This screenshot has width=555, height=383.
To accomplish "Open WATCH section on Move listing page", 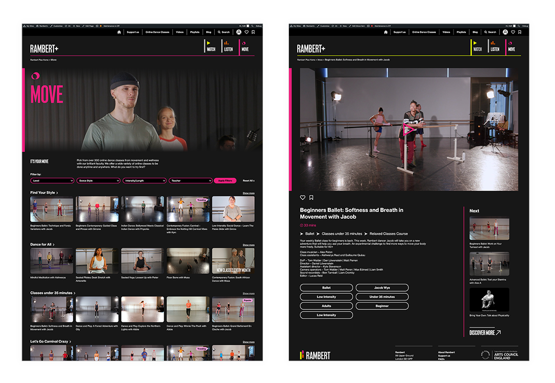I will pos(210,47).
